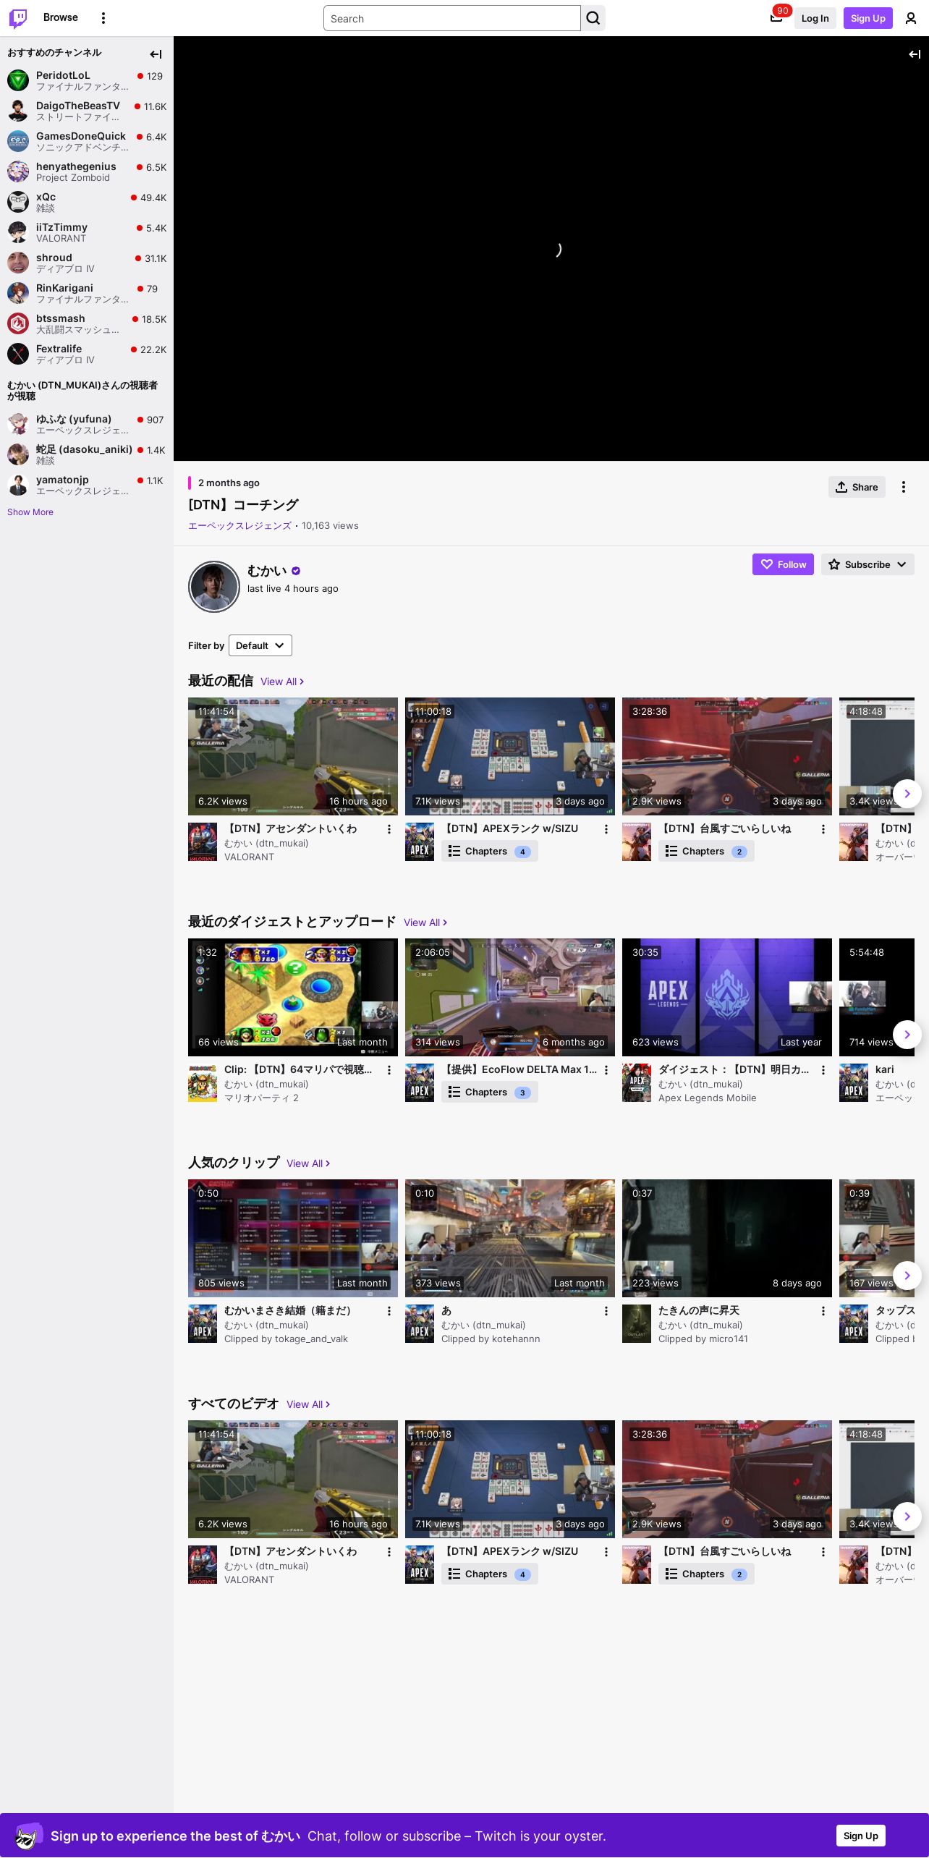Screen dimensions: 929x1858
Task: Open yamatonjp channel in sidebar
Action: (x=87, y=485)
